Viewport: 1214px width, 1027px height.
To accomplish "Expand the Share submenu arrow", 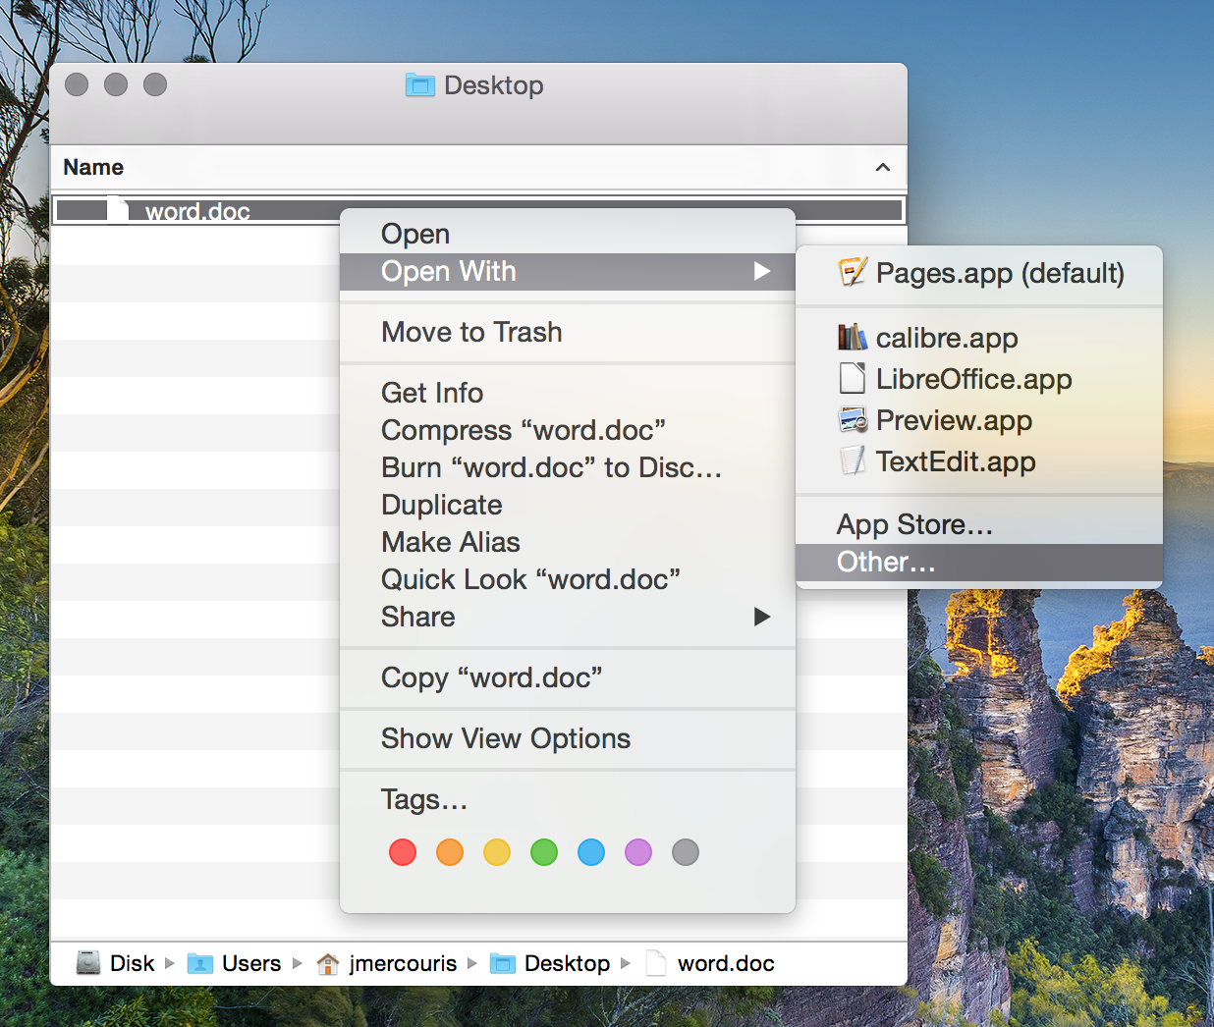I will pyautogui.click(x=762, y=617).
